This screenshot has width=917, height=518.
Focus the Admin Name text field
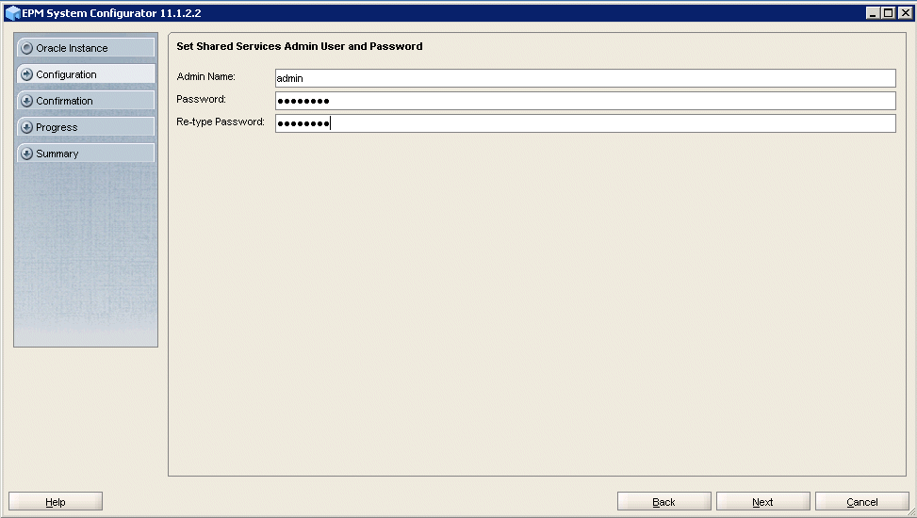pos(584,78)
